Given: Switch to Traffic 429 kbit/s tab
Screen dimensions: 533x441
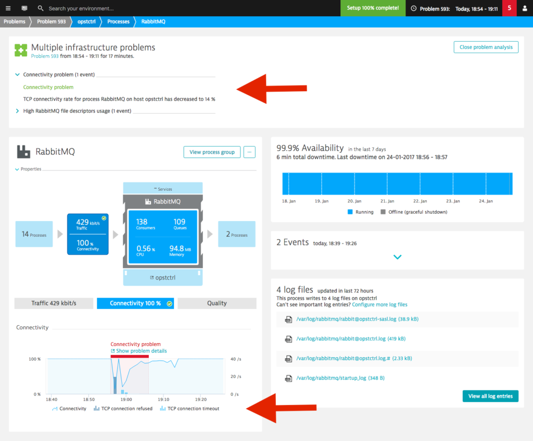Looking at the screenshot, I should [x=54, y=303].
